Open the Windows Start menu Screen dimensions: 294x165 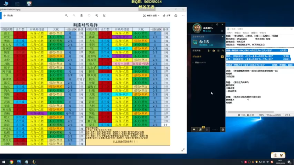coord(4,162)
